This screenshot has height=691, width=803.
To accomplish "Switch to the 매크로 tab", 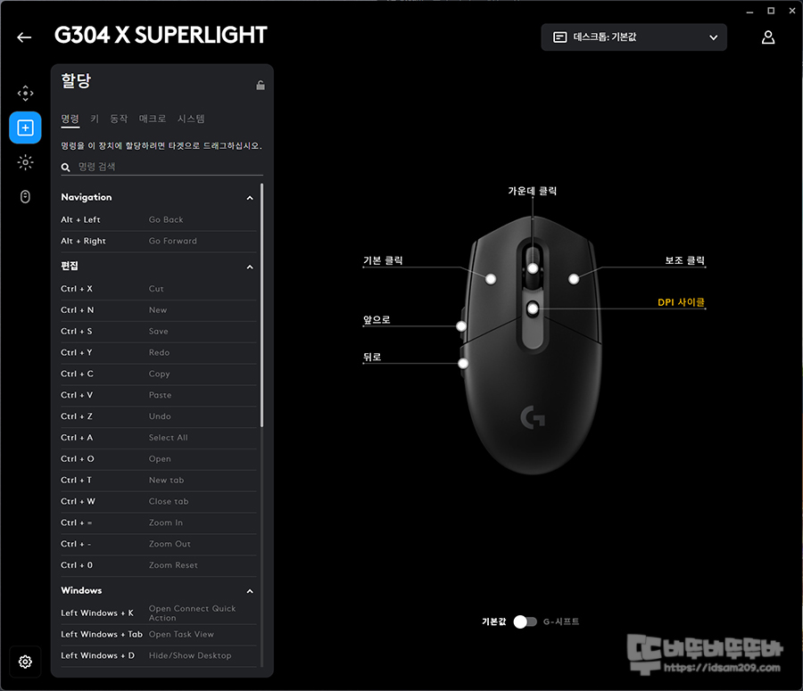I will 152,119.
